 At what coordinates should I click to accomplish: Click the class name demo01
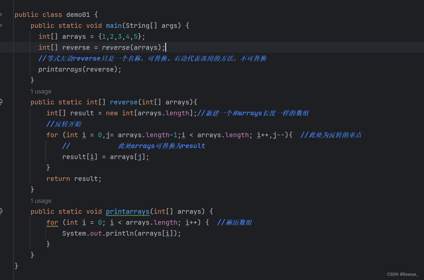point(78,15)
